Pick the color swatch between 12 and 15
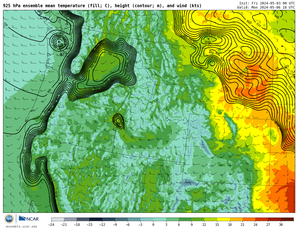The image size is (298, 230). click(x=211, y=219)
